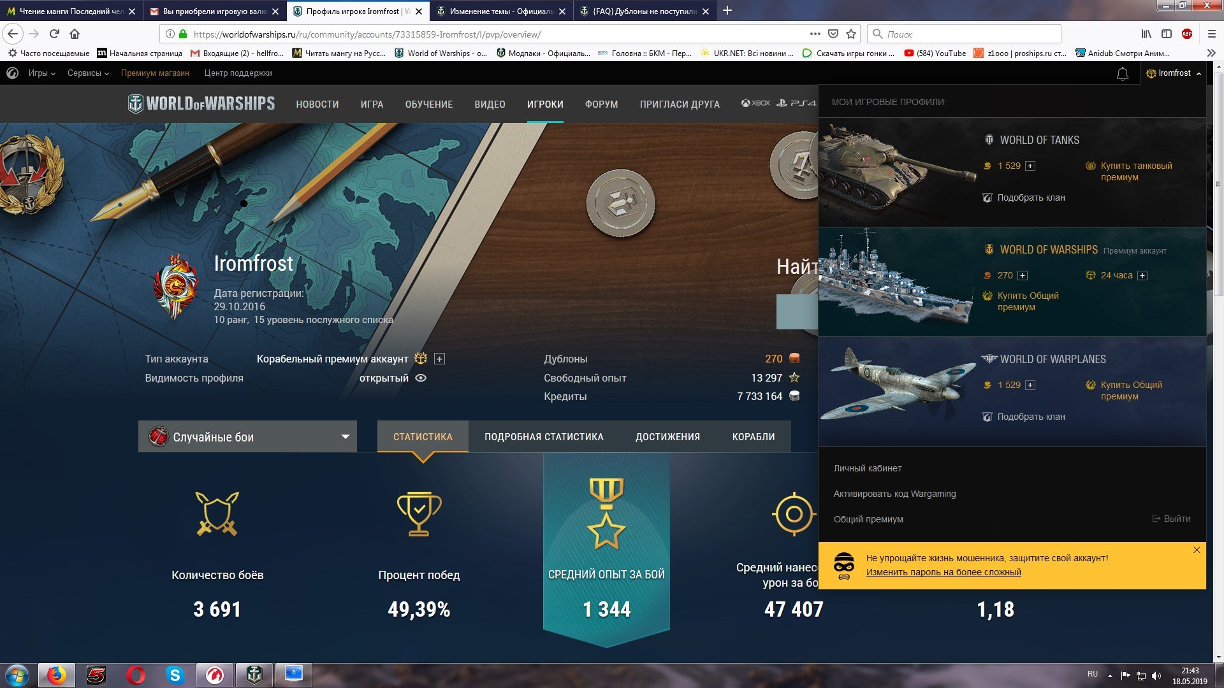This screenshot has height=688, width=1224.
Task: Open the Firefox library icon
Action: pos(1146,34)
